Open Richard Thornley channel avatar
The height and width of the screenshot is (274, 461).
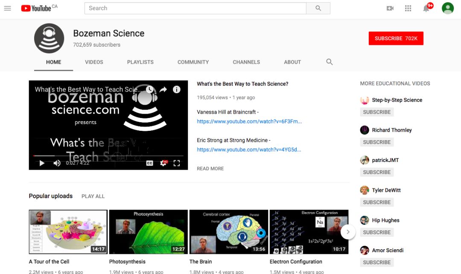tap(365, 130)
